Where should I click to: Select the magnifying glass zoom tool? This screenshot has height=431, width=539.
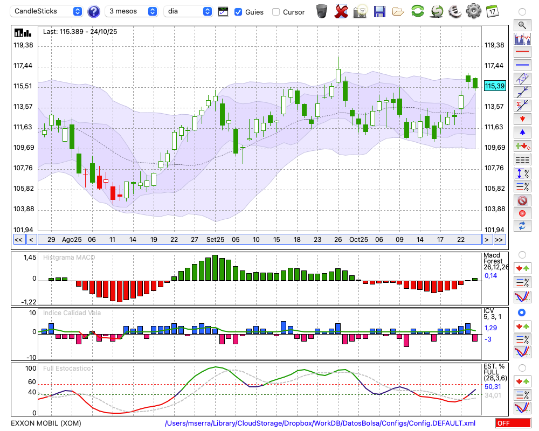click(522, 25)
